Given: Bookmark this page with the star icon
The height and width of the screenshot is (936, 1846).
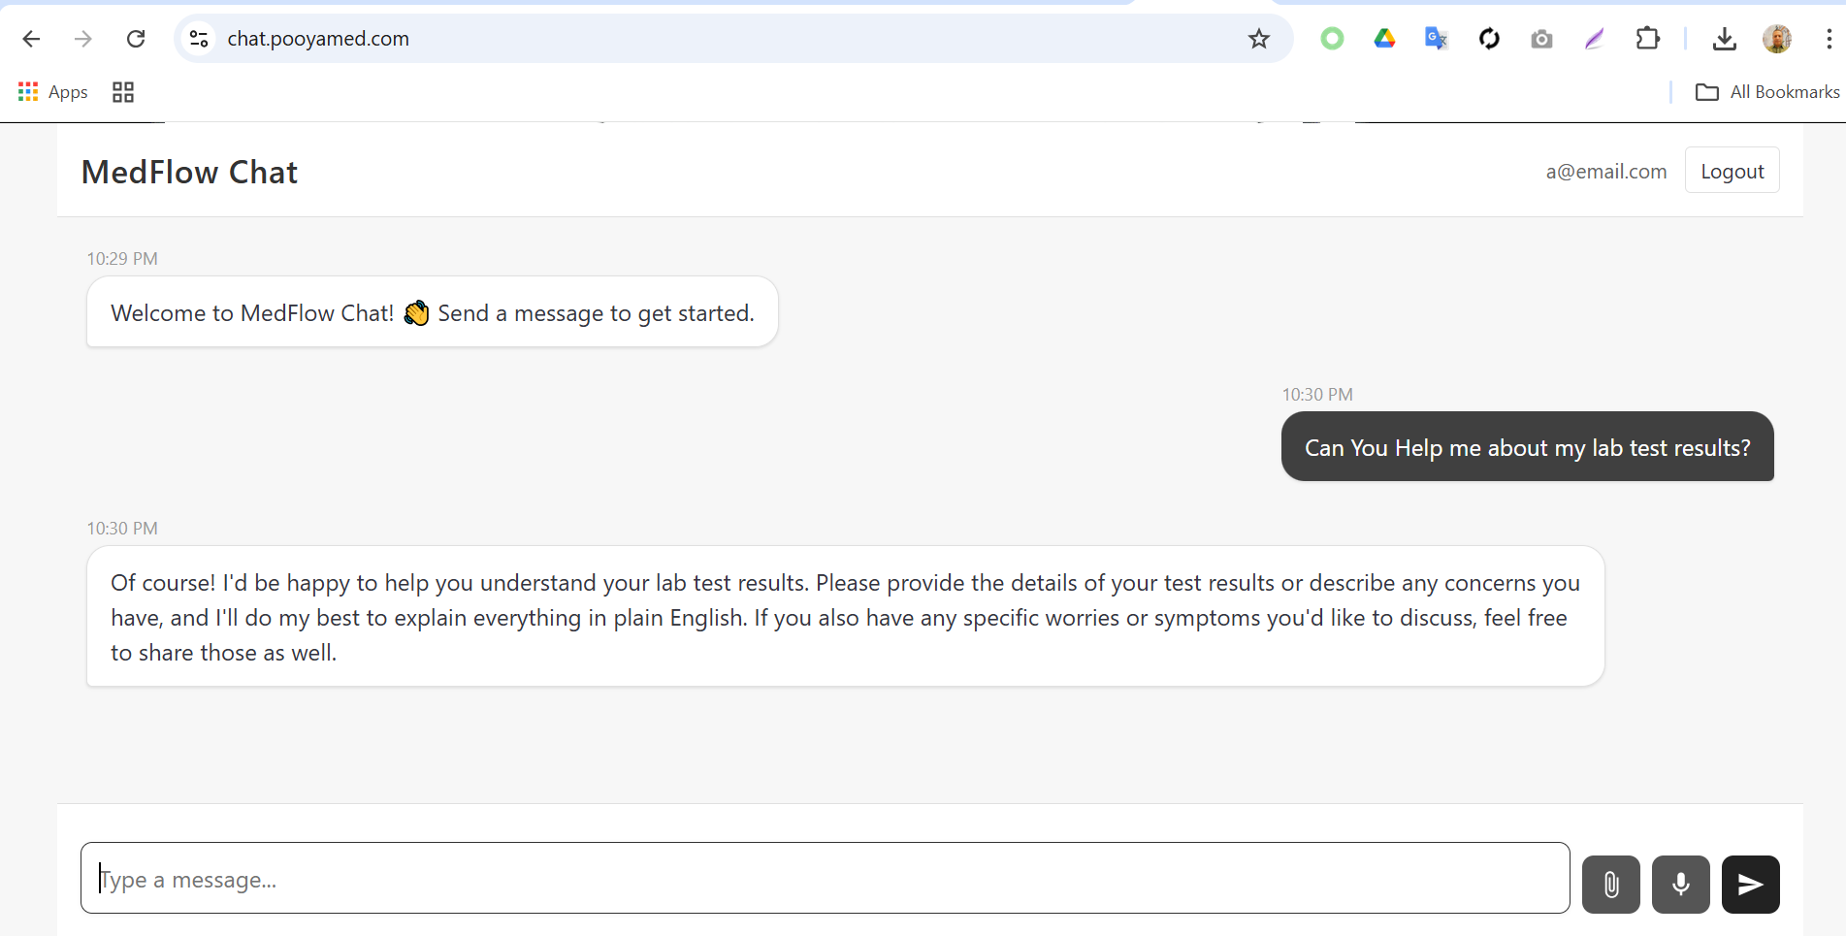Looking at the screenshot, I should [x=1258, y=39].
